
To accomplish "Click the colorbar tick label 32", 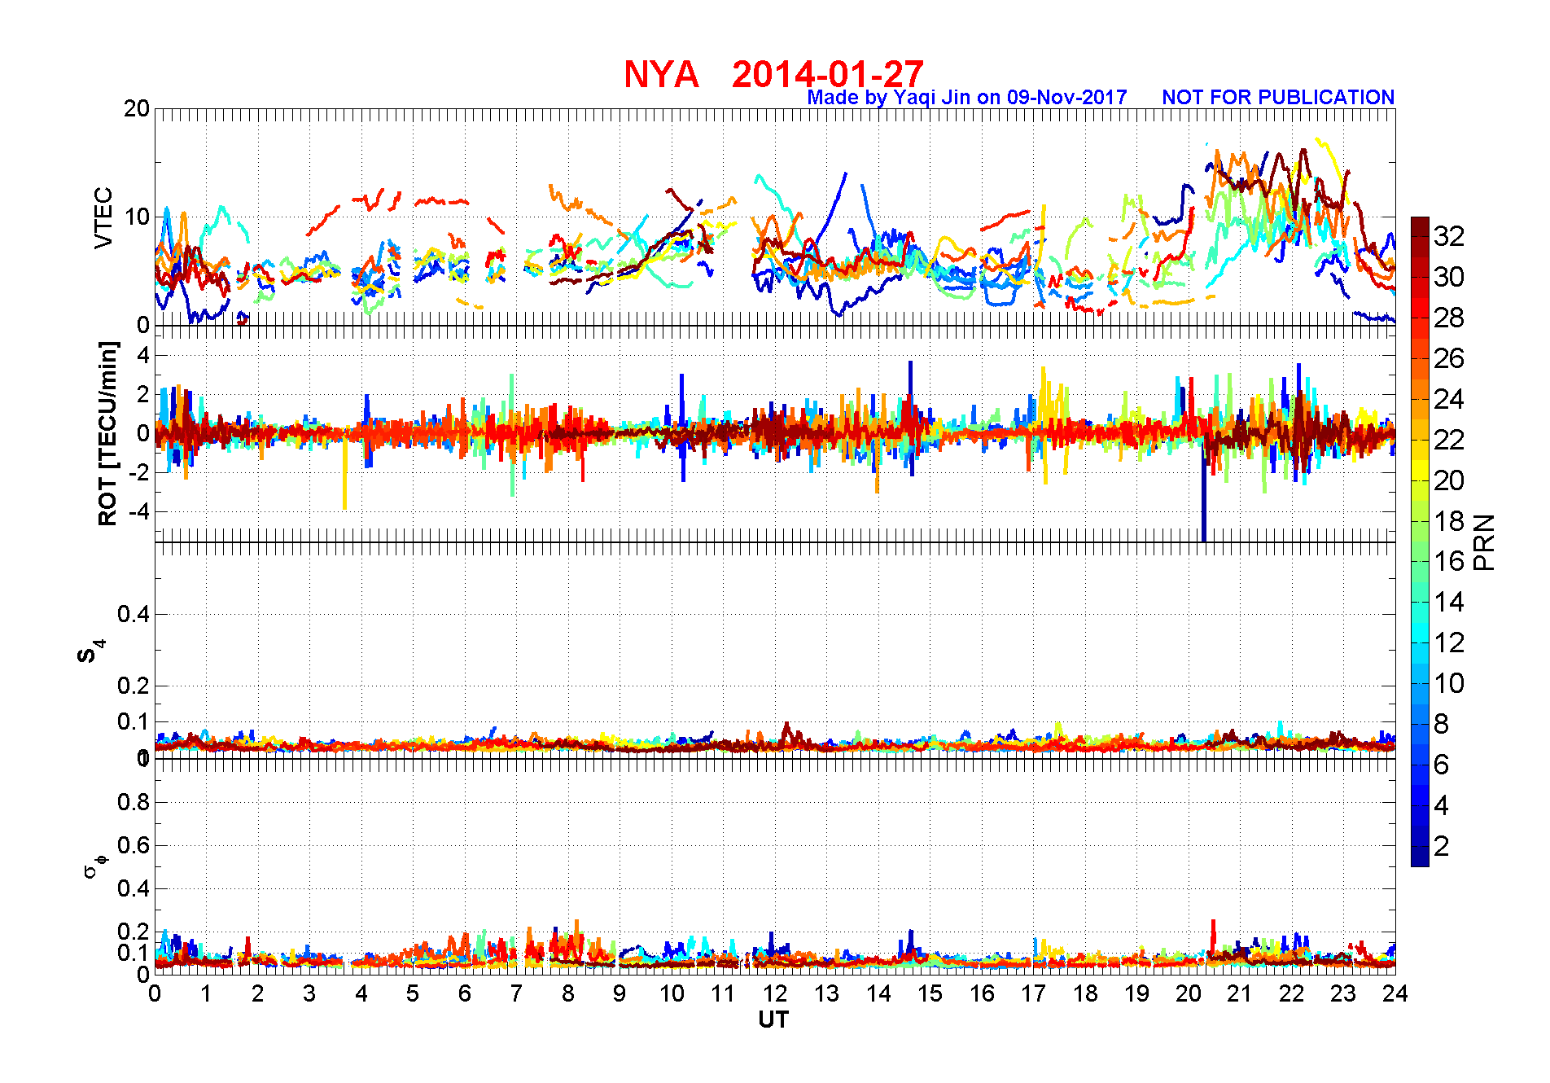I will [1449, 236].
